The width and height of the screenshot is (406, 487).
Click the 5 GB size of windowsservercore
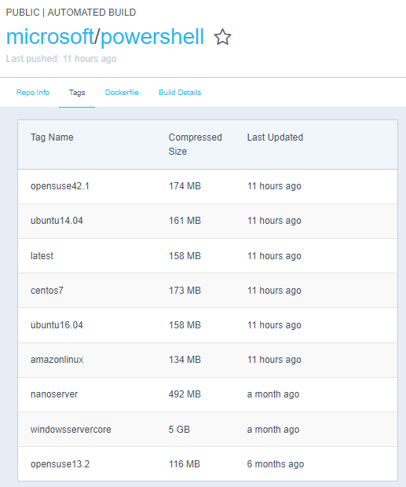click(179, 430)
